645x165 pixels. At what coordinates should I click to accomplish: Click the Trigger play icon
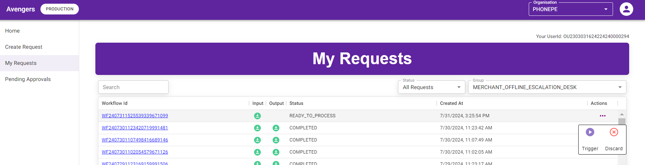point(590,132)
